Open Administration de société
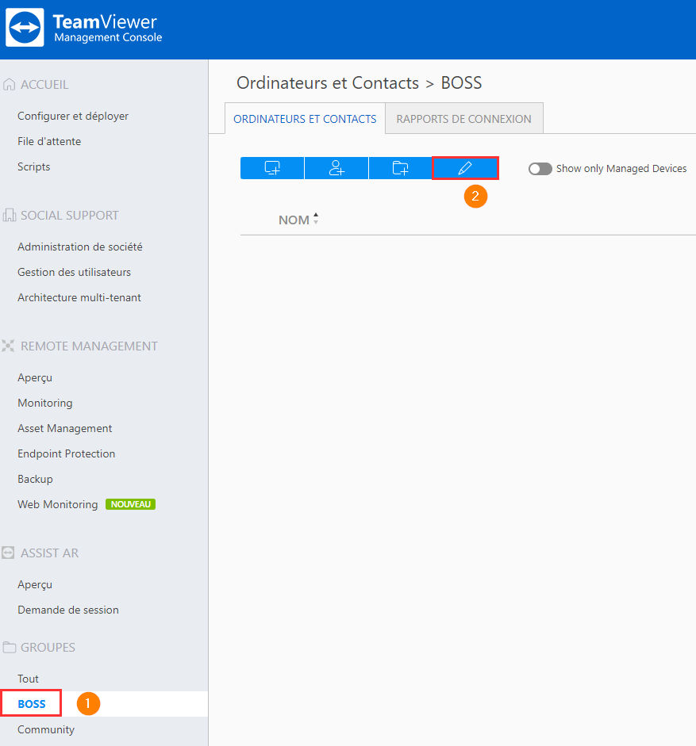Viewport: 696px width, 746px height. pos(80,247)
